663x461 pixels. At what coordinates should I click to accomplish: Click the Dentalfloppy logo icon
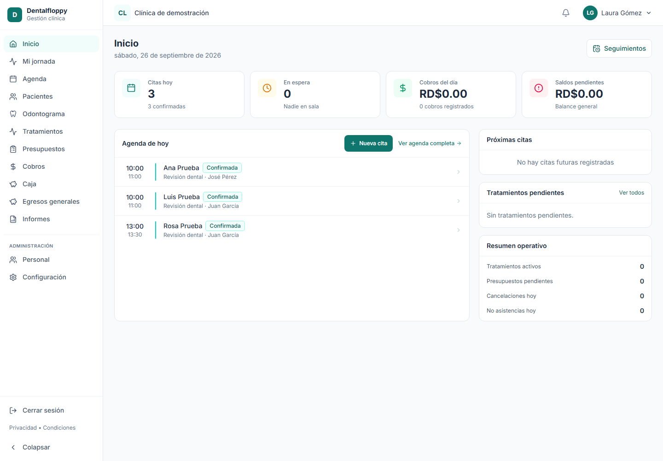15,15
